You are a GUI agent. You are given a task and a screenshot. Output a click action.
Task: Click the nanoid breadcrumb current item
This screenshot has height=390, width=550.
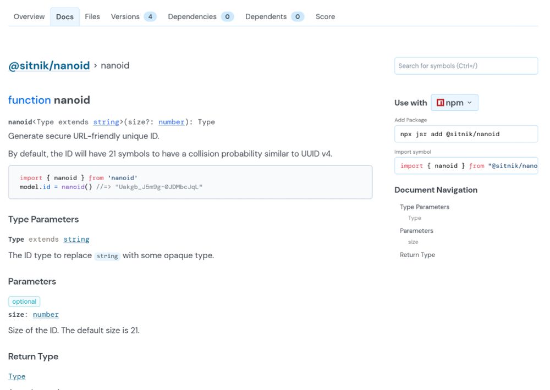pos(115,65)
